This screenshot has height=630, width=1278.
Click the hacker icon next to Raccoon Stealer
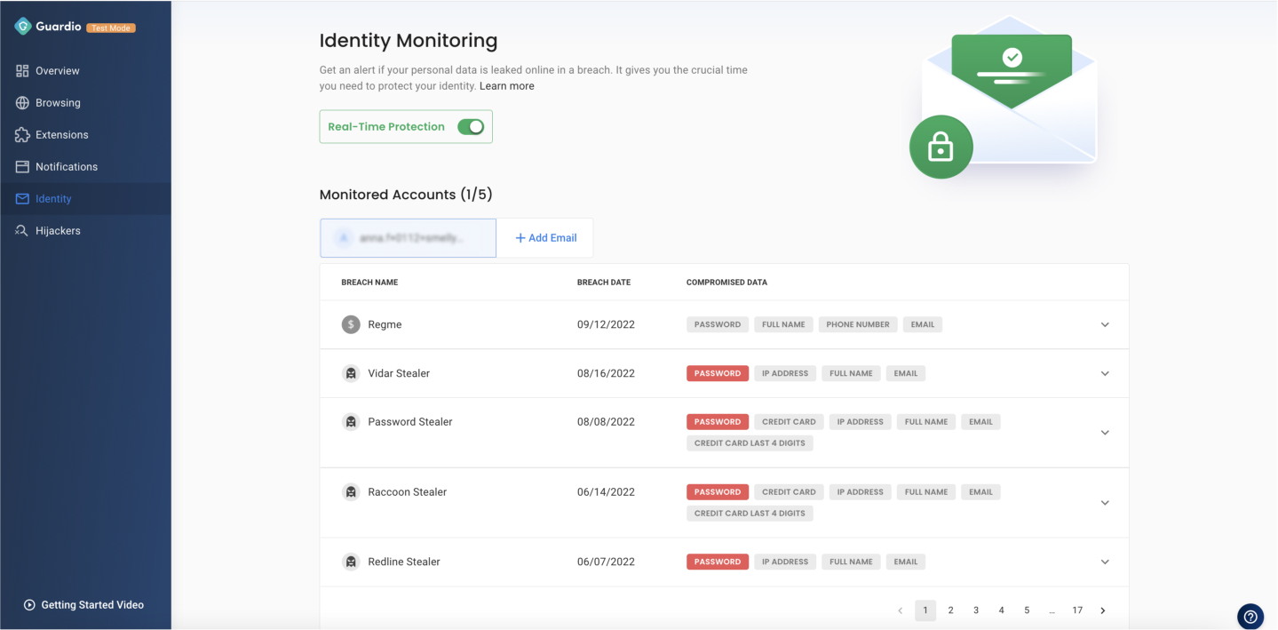coord(351,492)
